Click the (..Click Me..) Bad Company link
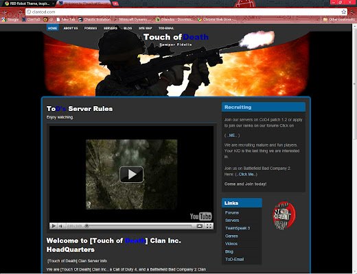Viewport: 357px width, 274px height. [x=246, y=174]
